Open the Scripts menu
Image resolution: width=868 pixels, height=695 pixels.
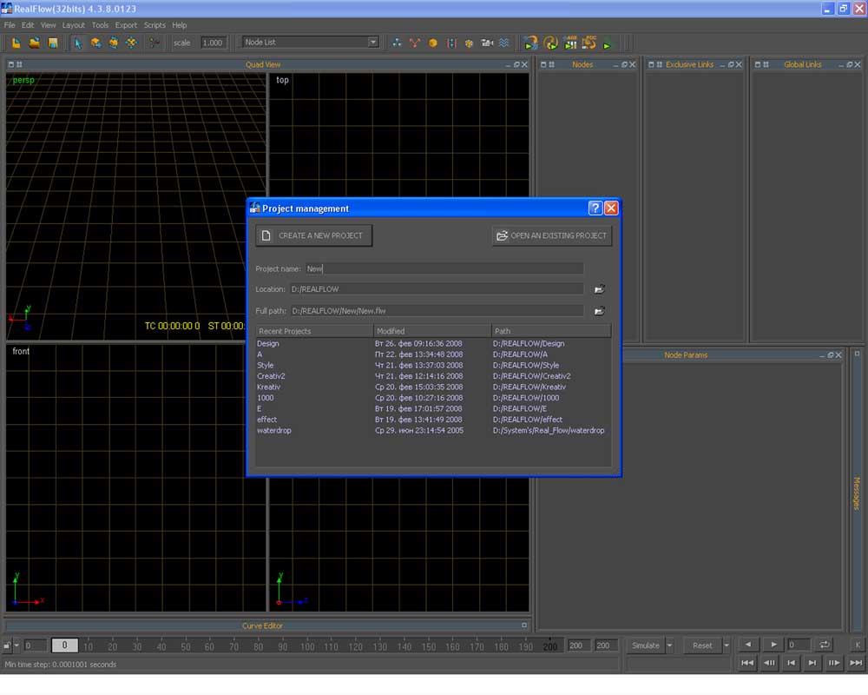(x=155, y=25)
